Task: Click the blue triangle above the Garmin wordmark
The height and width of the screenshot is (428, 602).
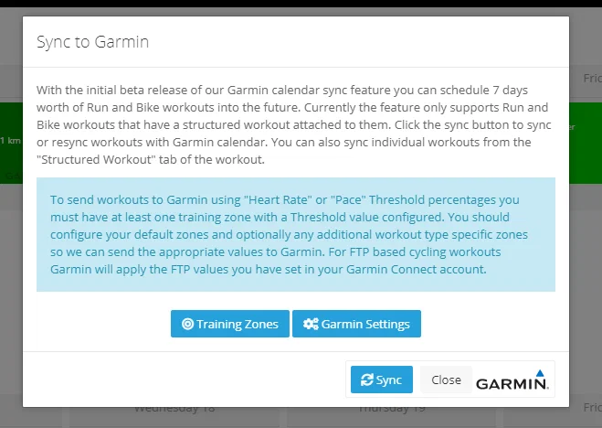Action: (x=540, y=373)
